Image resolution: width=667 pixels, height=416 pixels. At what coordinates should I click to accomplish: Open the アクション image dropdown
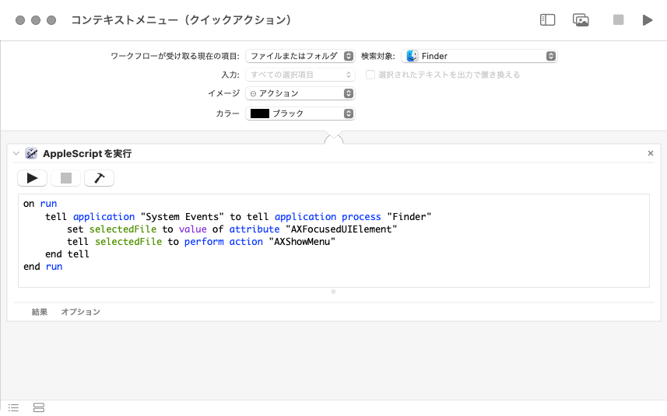pos(300,93)
